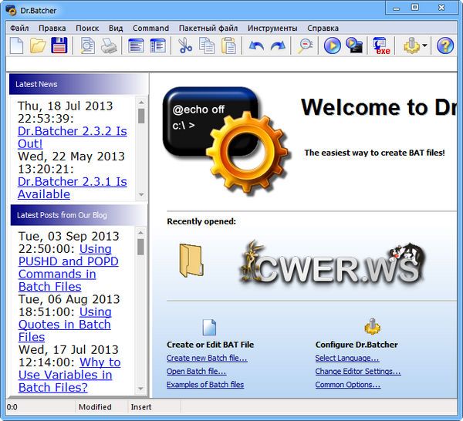Click the Paste clipboard icon
463x421 pixels.
(x=228, y=46)
